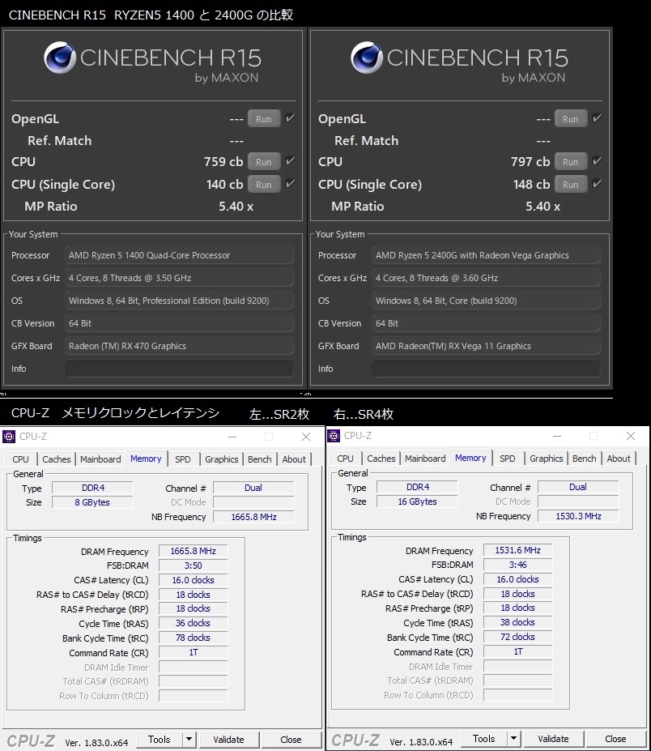Select Size value 16 GBytes
651x751 pixels.
point(417,501)
